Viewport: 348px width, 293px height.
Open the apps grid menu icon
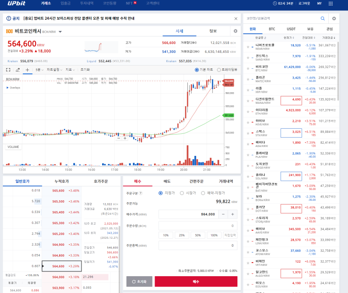pyautogui.click(x=331, y=4)
